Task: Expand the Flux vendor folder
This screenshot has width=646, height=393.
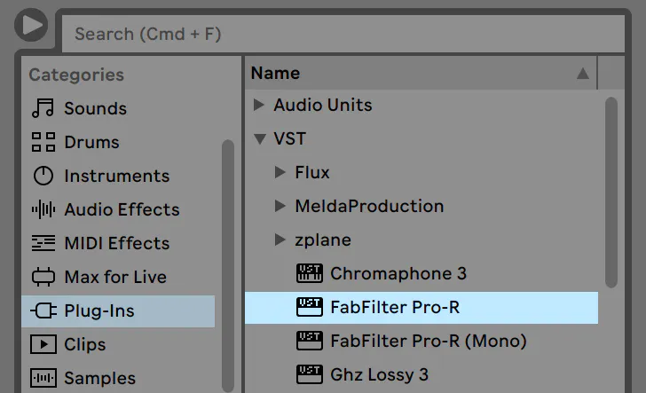Action: pyautogui.click(x=280, y=172)
